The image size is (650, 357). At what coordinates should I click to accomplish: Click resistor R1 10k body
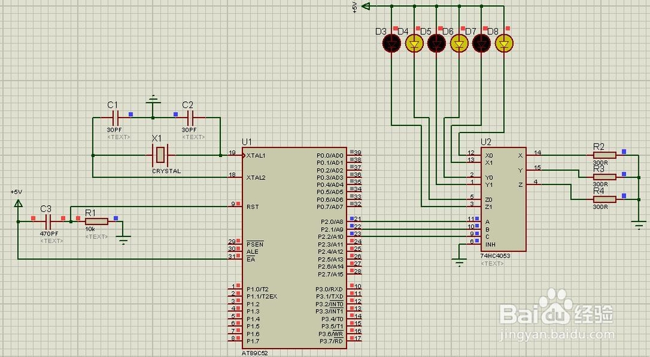97,221
